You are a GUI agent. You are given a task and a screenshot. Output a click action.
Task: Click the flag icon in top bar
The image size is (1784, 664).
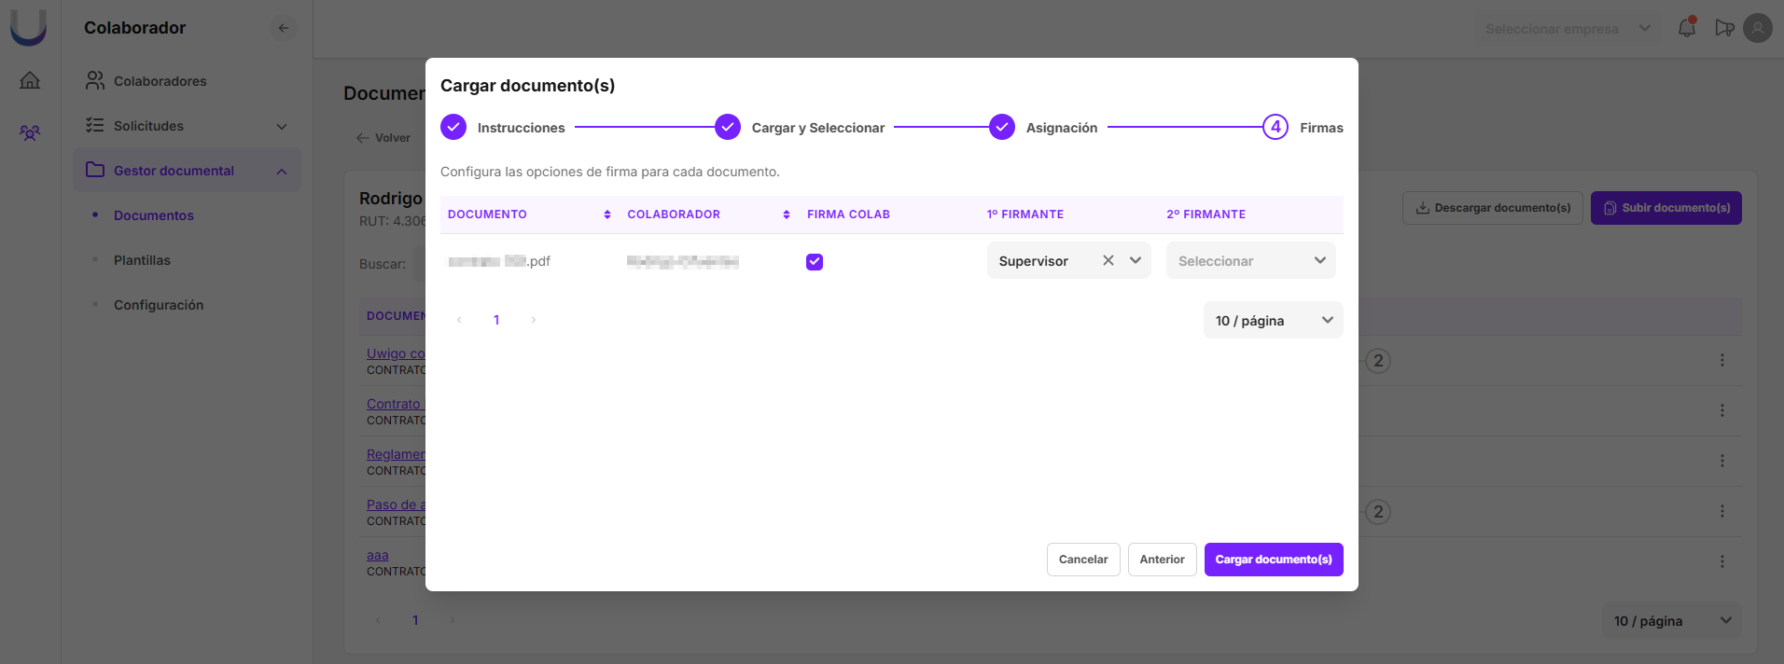1724,28
